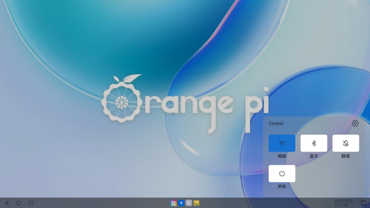Enable Bluetooth via the 蓝牙 tile
Viewport: 370px width, 208px height.
pos(314,143)
